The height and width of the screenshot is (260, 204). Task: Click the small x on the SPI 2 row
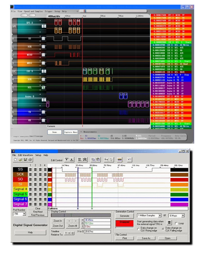pos(40,21)
